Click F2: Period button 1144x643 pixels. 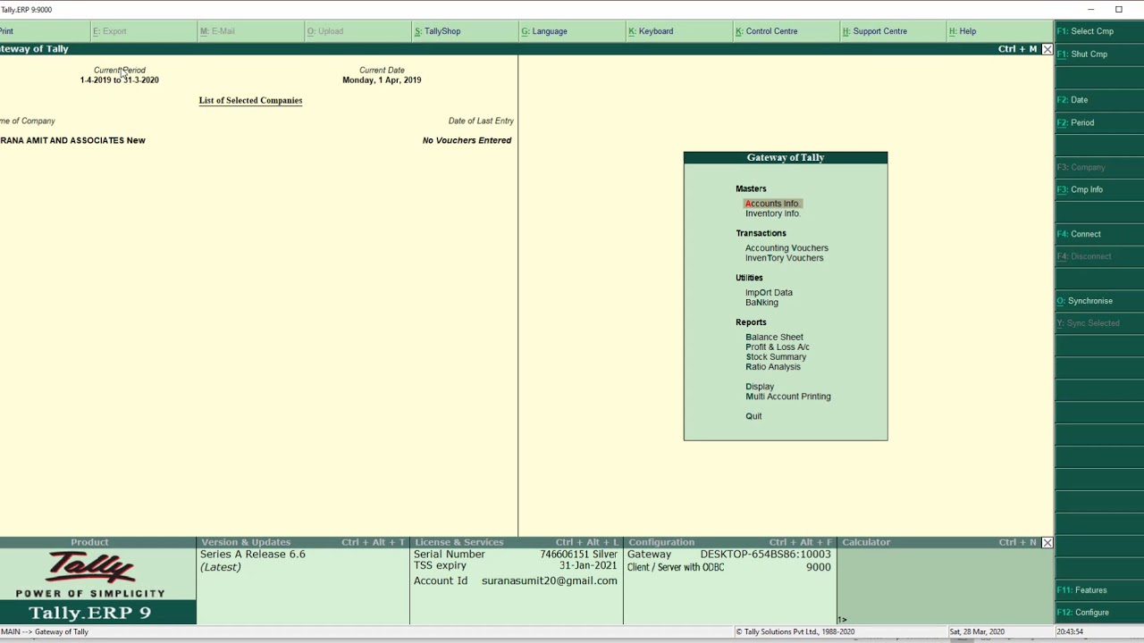click(x=1099, y=122)
